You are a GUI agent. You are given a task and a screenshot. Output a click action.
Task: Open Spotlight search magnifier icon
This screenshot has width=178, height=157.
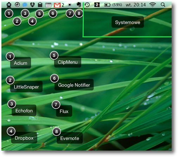coord(163,5)
